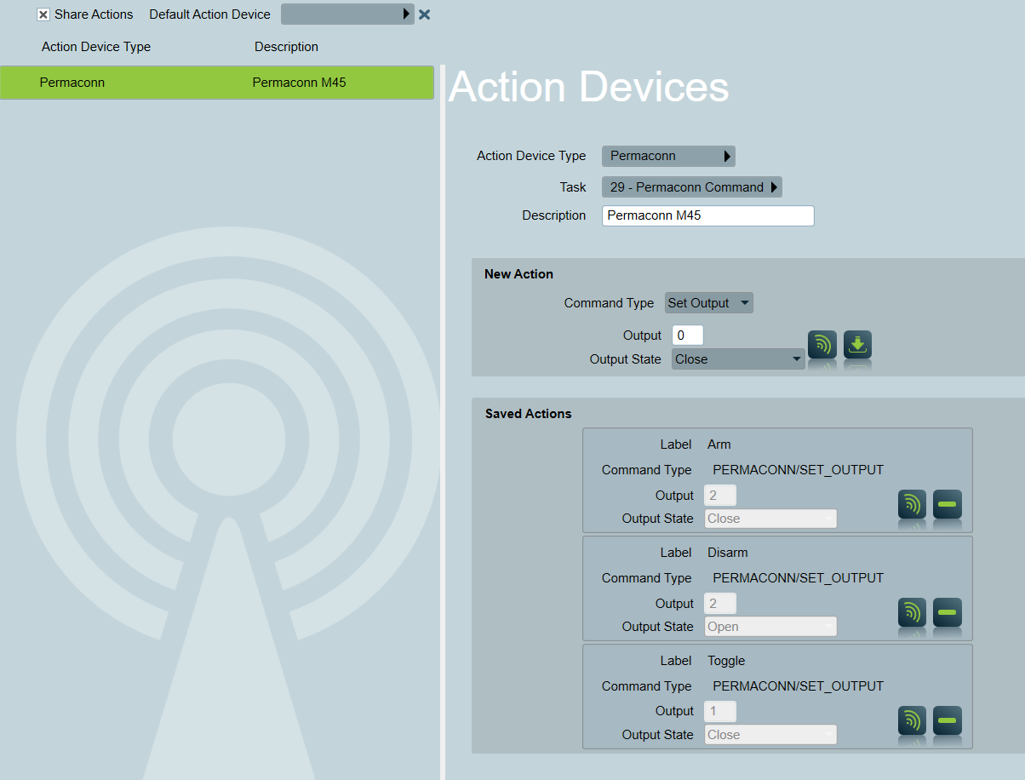Click the Toggle label text

726,661
